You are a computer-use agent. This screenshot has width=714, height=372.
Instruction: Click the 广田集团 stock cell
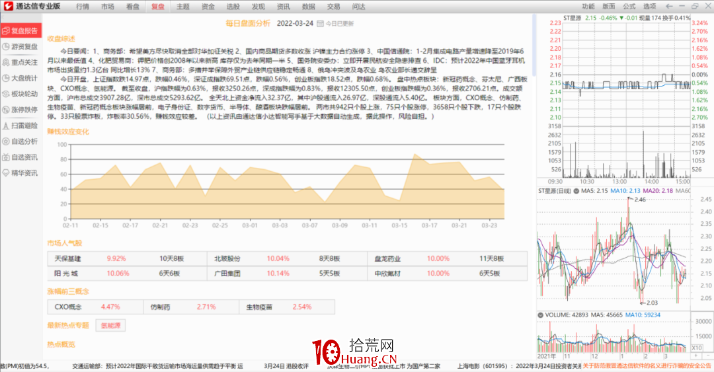point(227,273)
